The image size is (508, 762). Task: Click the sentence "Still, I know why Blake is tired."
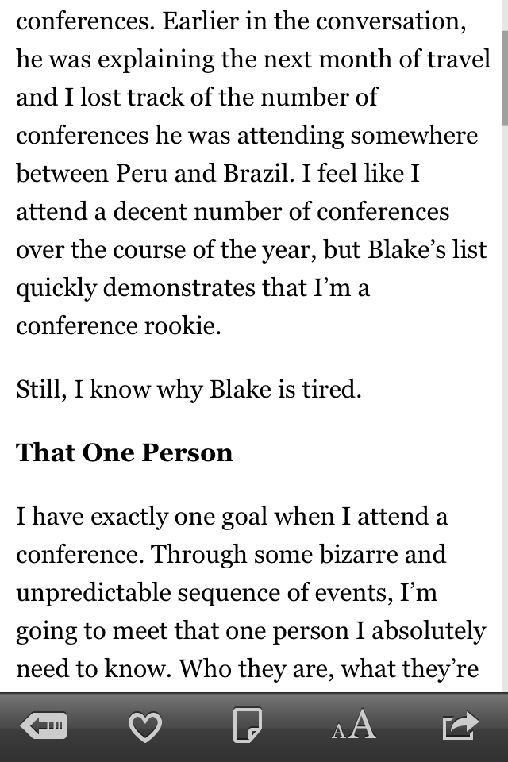(189, 391)
